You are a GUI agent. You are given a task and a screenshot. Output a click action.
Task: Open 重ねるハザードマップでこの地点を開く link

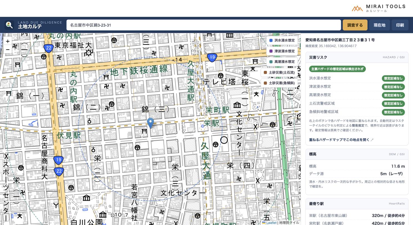[341, 140]
